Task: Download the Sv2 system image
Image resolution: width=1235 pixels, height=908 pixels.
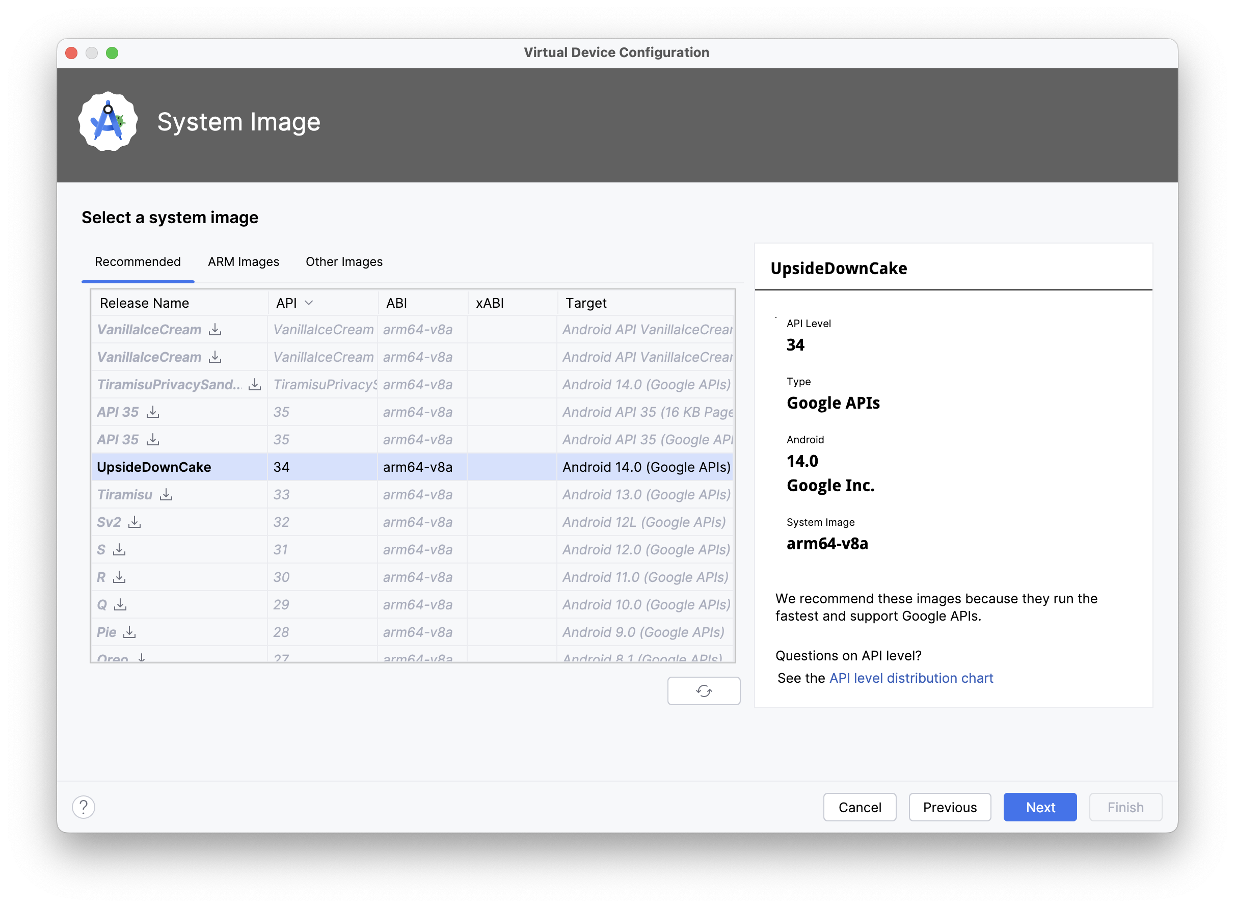Action: coord(135,522)
